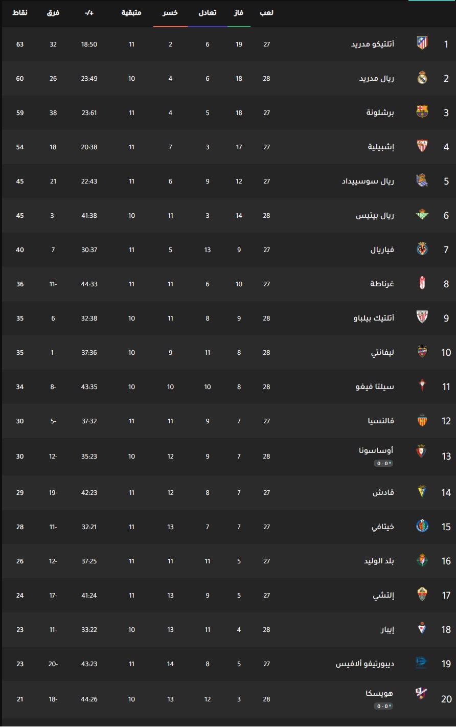Viewport: 456px width, 728px height.
Task: Select the Athletic Bilbao crest icon
Action: coord(422,318)
